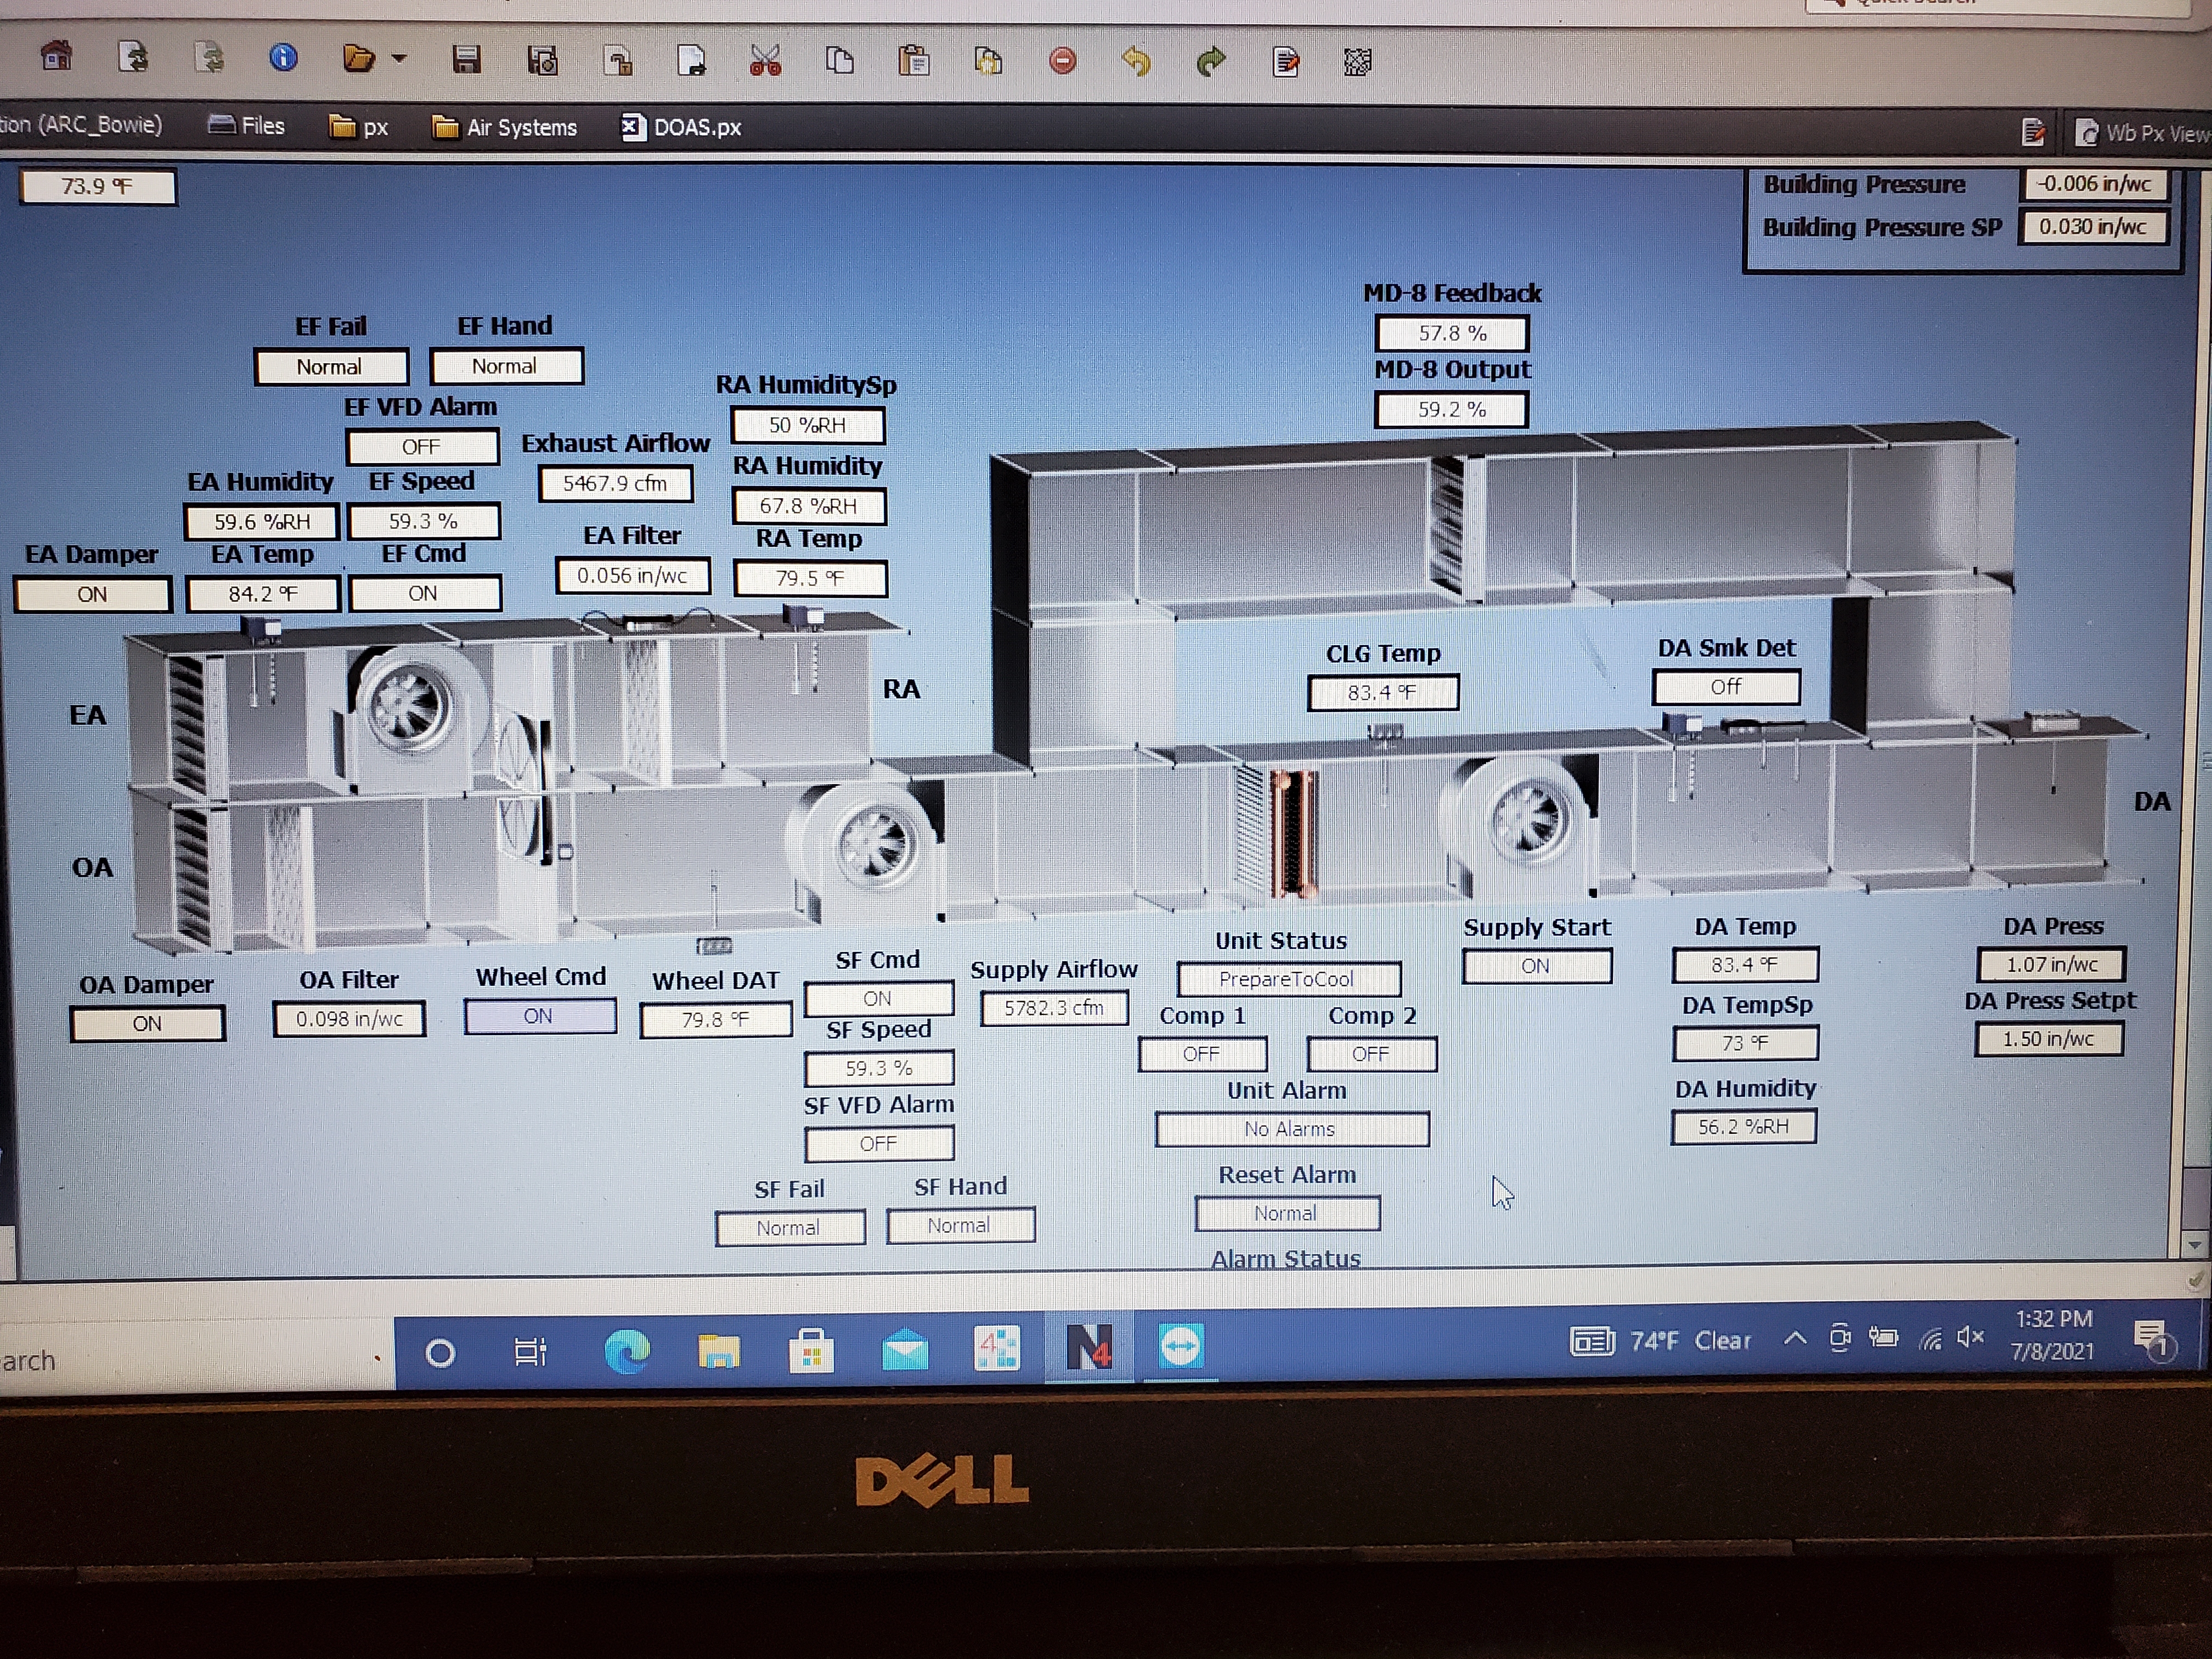The image size is (2212, 1659).
Task: Click the vertical scrollbar down arrow
Action: [x=2194, y=1245]
